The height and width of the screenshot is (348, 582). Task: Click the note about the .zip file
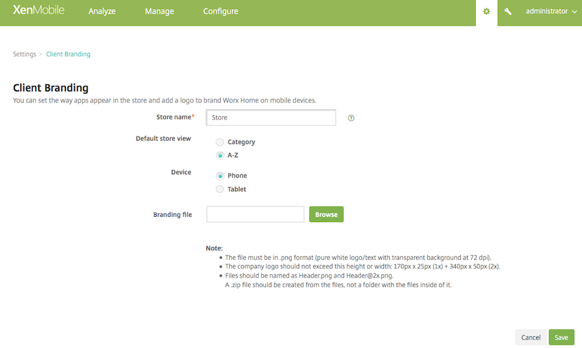point(338,285)
